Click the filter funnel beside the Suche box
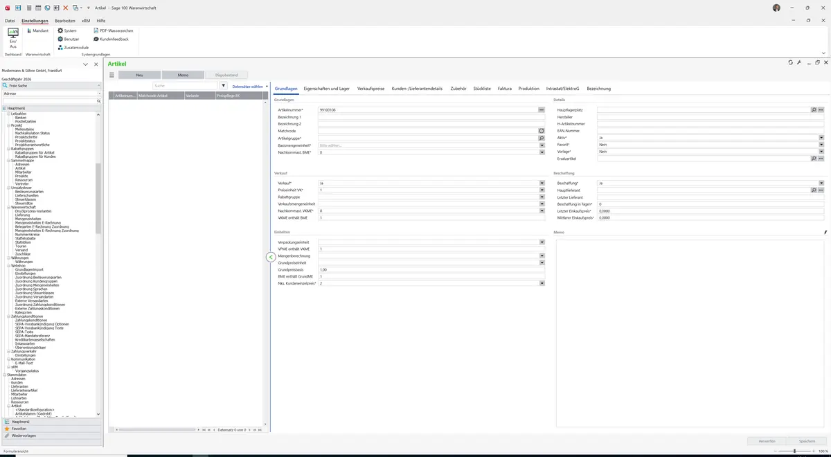 (224, 86)
